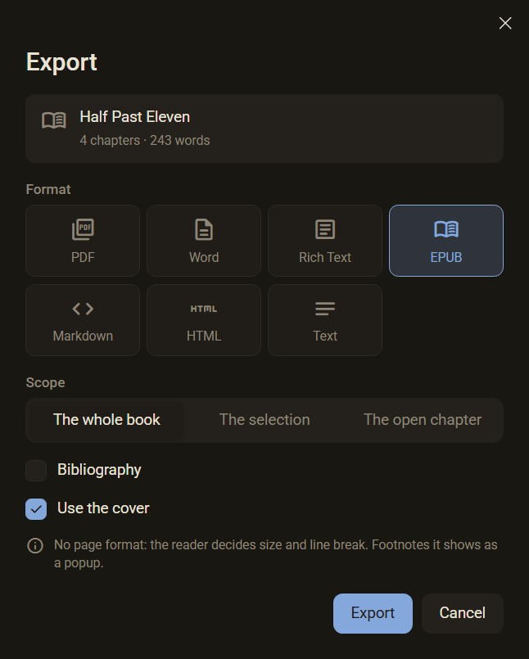The height and width of the screenshot is (659, 529).
Task: Select the HTML format card
Action: click(x=204, y=320)
